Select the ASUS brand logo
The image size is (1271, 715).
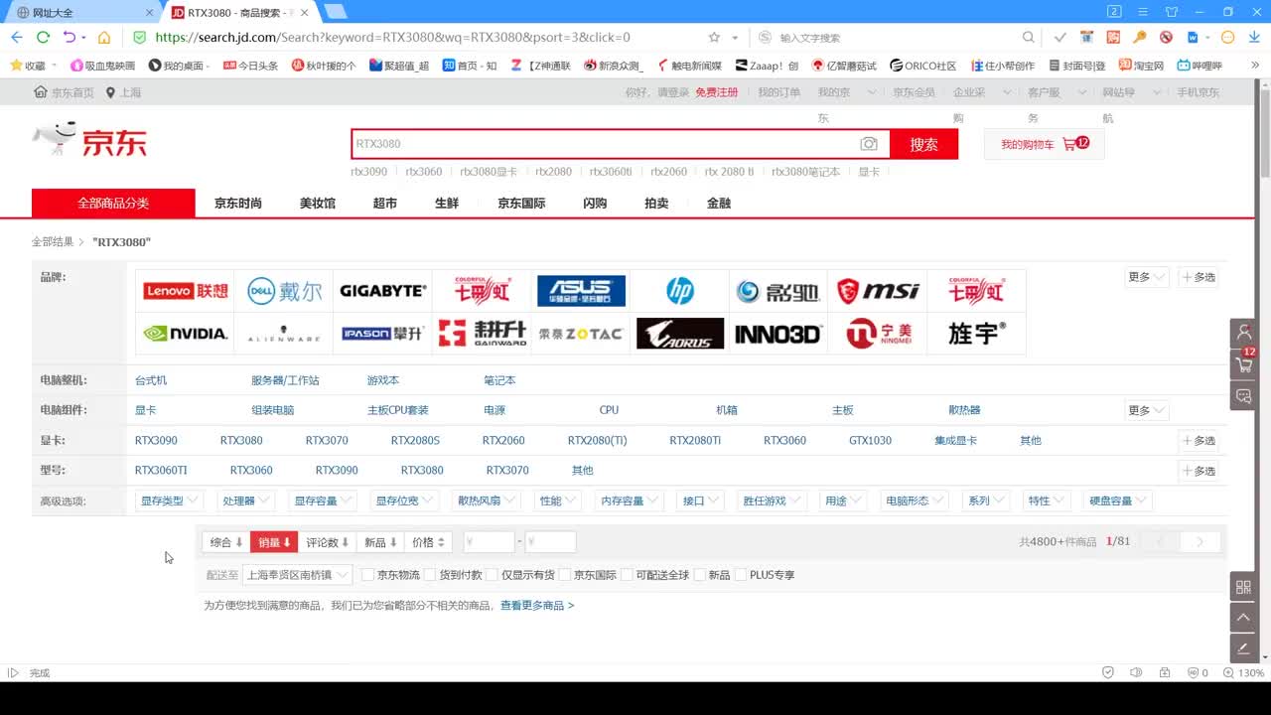(581, 291)
